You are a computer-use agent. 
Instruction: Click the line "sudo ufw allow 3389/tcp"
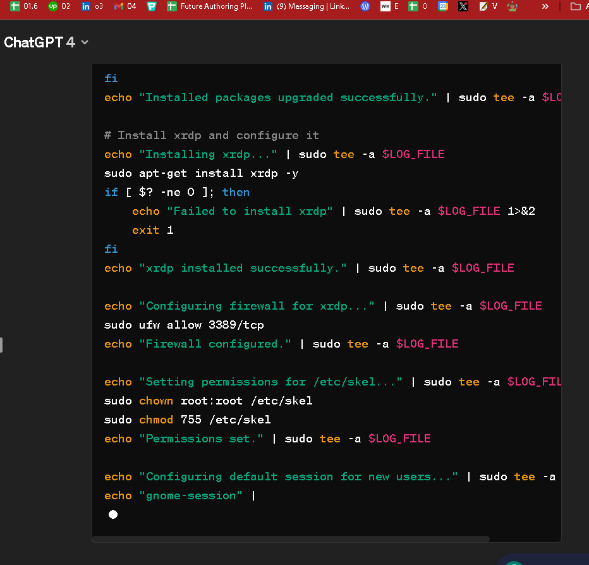pos(184,325)
